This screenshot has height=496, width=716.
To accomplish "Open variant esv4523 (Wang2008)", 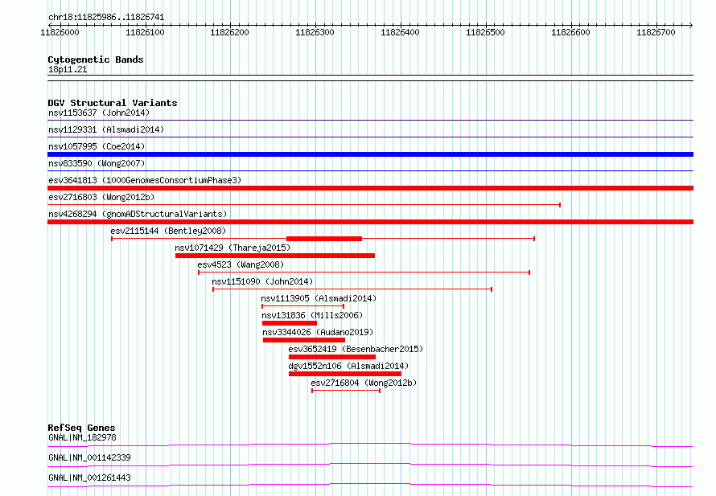I will [241, 264].
